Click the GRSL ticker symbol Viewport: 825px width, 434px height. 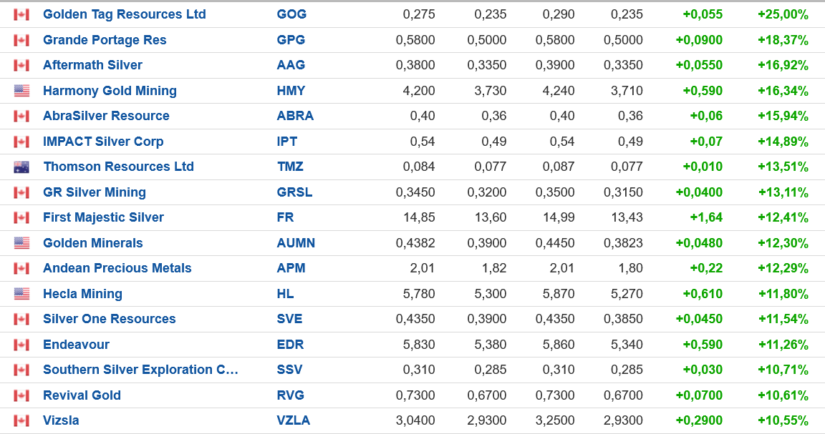(x=294, y=192)
